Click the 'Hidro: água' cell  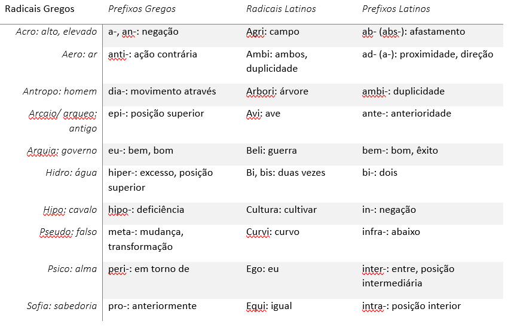click(x=71, y=173)
